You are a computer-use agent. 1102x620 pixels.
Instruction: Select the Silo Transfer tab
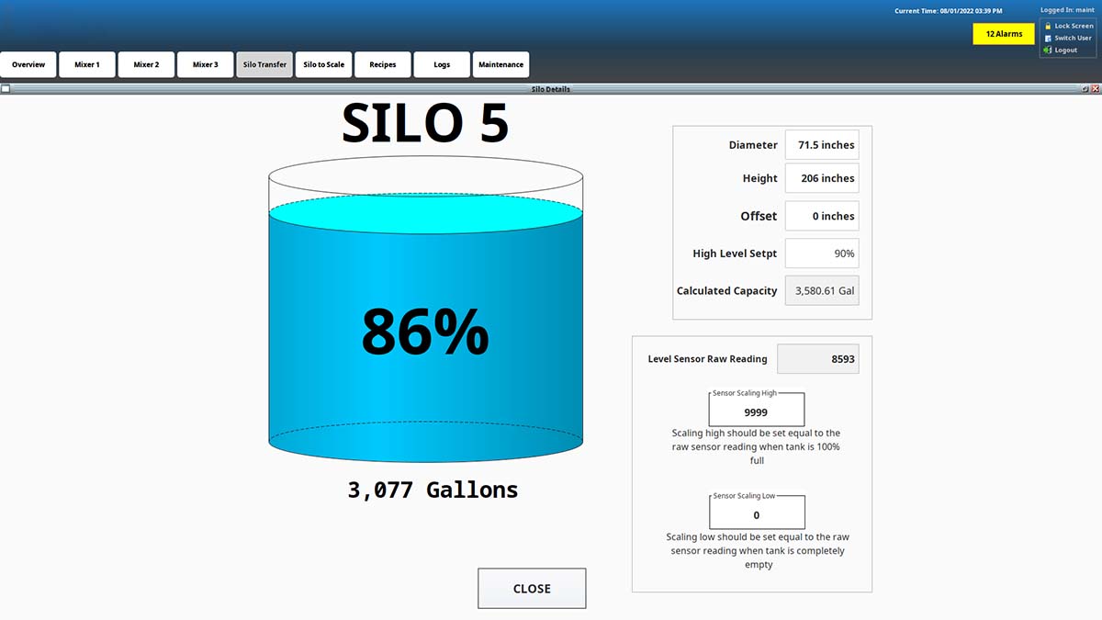click(264, 64)
